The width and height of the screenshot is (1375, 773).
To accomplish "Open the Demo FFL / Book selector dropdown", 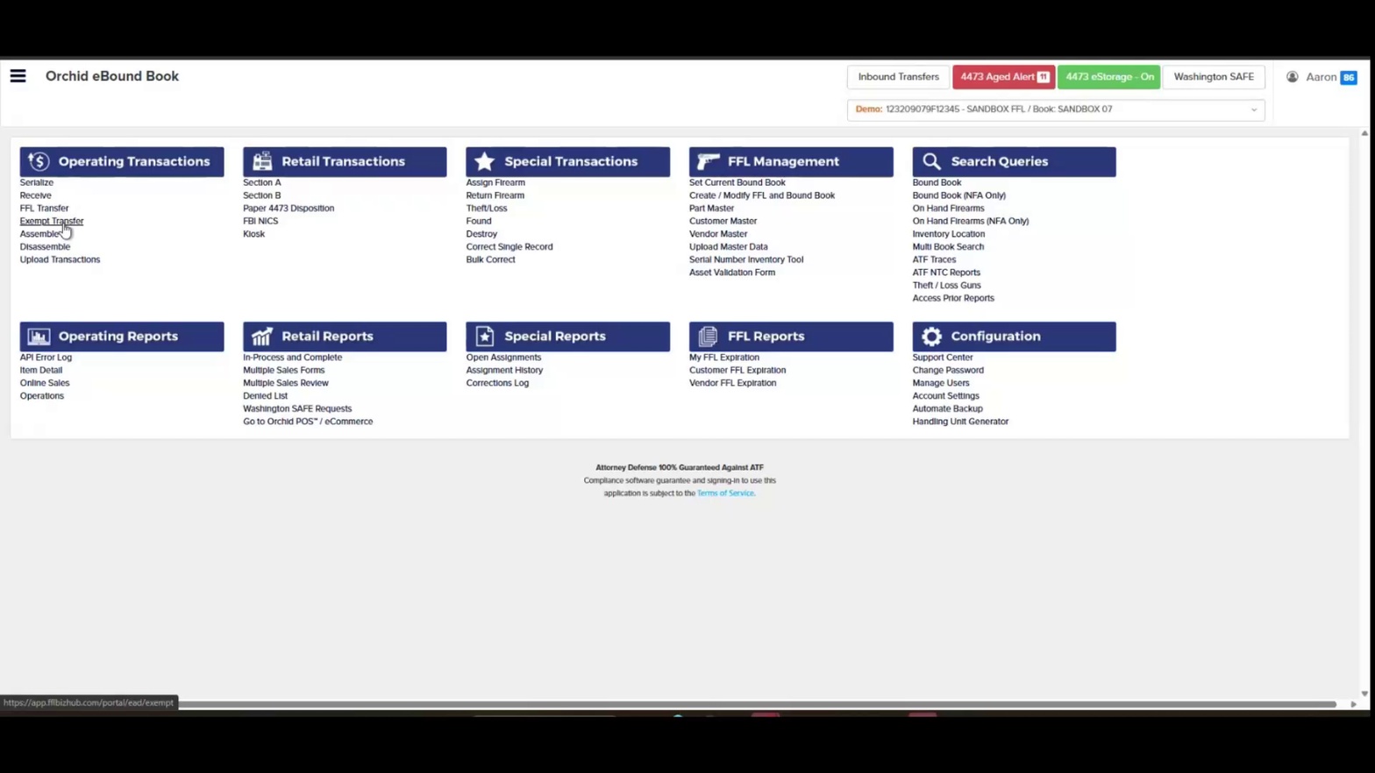I will pos(1056,110).
